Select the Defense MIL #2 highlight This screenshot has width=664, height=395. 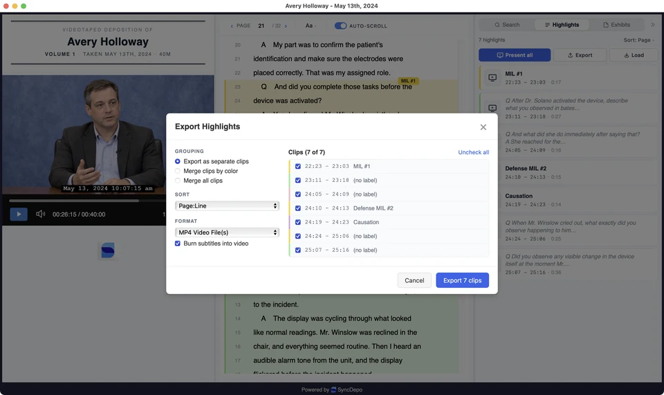(x=569, y=172)
